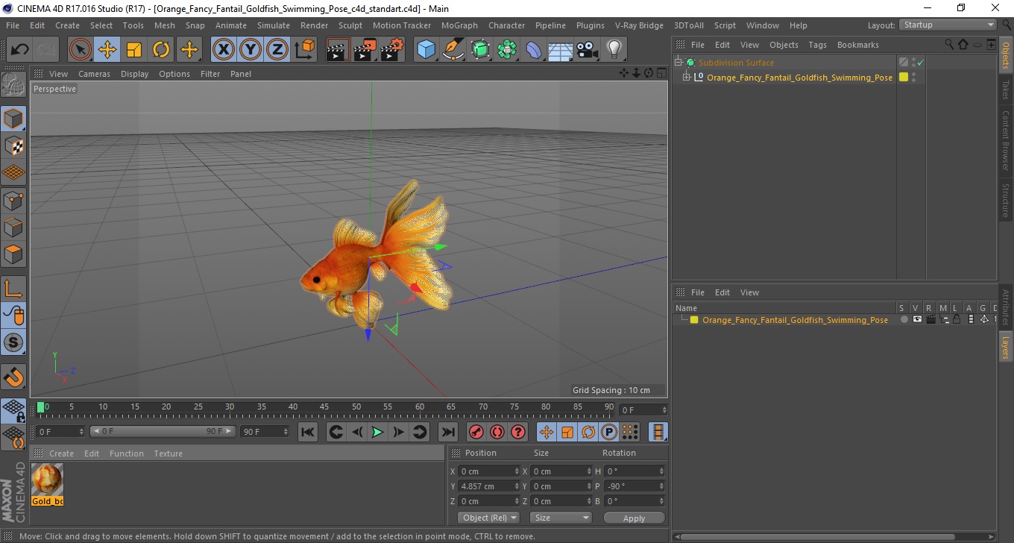The width and height of the screenshot is (1014, 543).
Task: Go to end of animation
Action: pos(447,432)
